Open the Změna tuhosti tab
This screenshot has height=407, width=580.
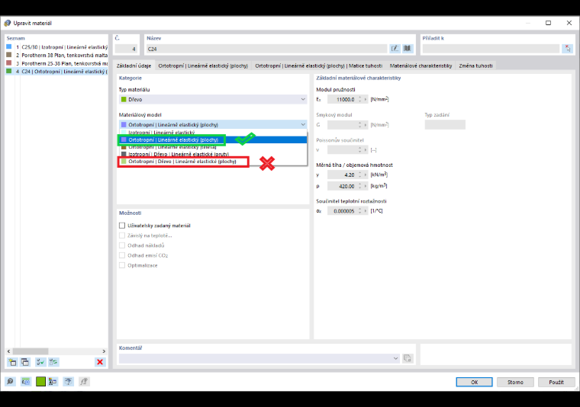click(475, 66)
